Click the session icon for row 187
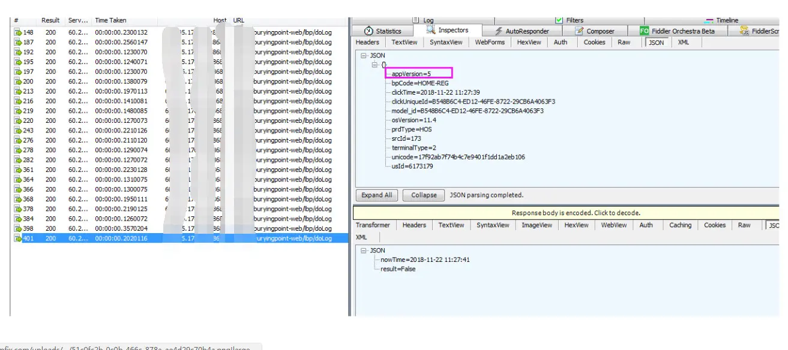The width and height of the screenshot is (788, 350). pyautogui.click(x=18, y=42)
